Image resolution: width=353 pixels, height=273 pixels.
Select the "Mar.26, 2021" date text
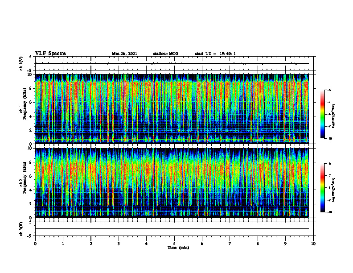124,54
